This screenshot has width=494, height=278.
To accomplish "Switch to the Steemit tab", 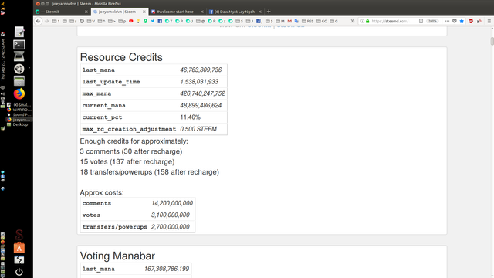I will tap(62, 12).
